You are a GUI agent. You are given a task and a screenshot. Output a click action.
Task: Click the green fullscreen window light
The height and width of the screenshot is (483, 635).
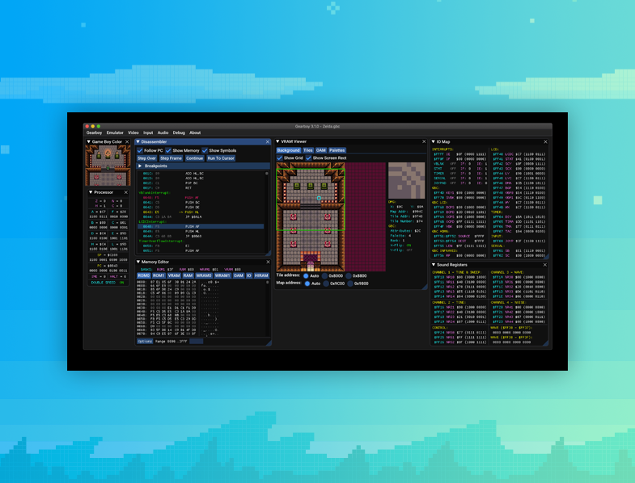coord(99,127)
